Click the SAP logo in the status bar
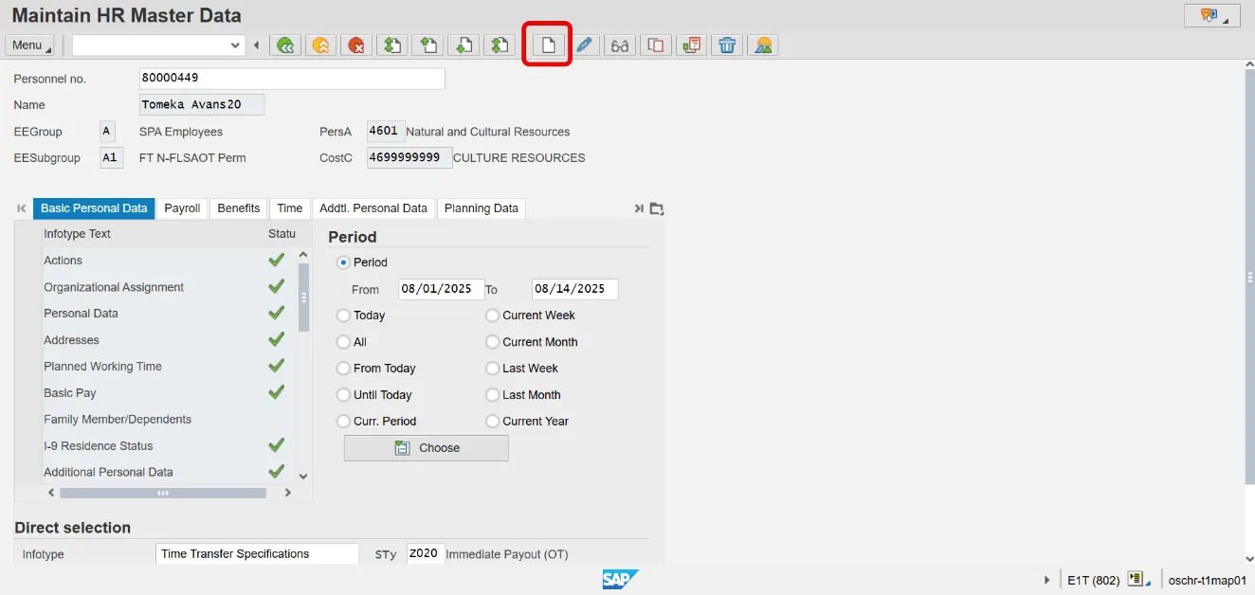The image size is (1255, 595). [x=621, y=579]
